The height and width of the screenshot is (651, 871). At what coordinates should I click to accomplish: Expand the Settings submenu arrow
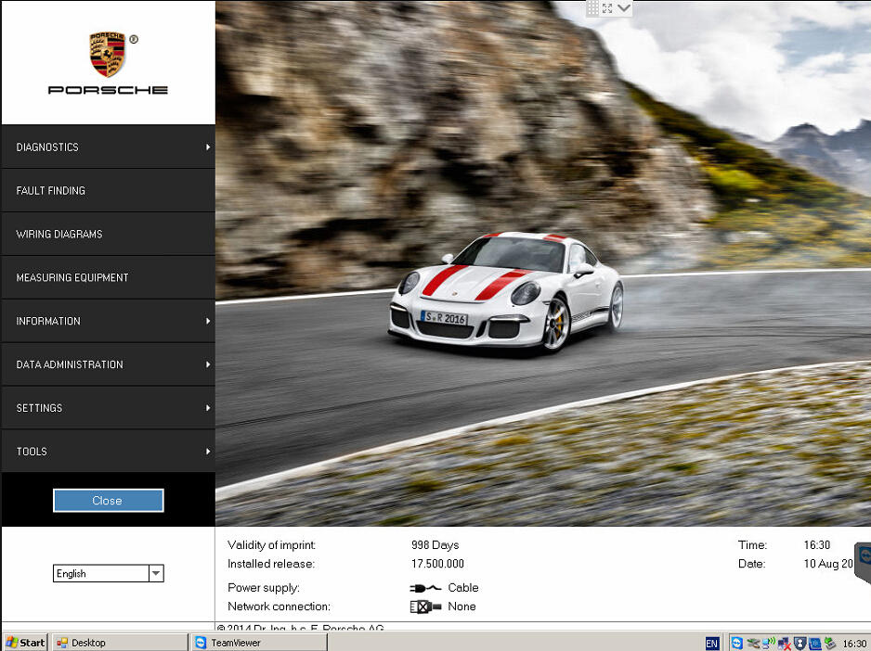[208, 408]
